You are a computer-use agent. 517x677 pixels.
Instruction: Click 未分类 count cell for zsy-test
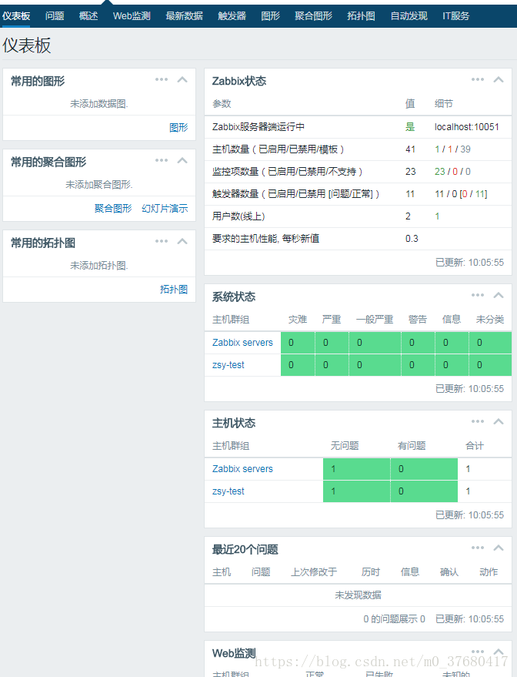point(490,365)
